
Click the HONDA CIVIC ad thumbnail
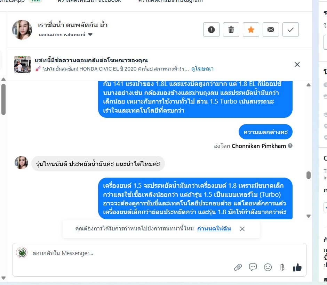tap(22, 64)
